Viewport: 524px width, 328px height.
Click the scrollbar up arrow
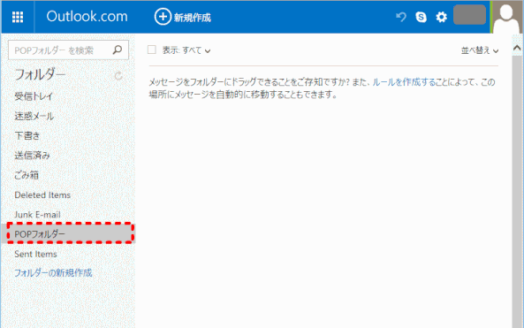click(x=517, y=48)
